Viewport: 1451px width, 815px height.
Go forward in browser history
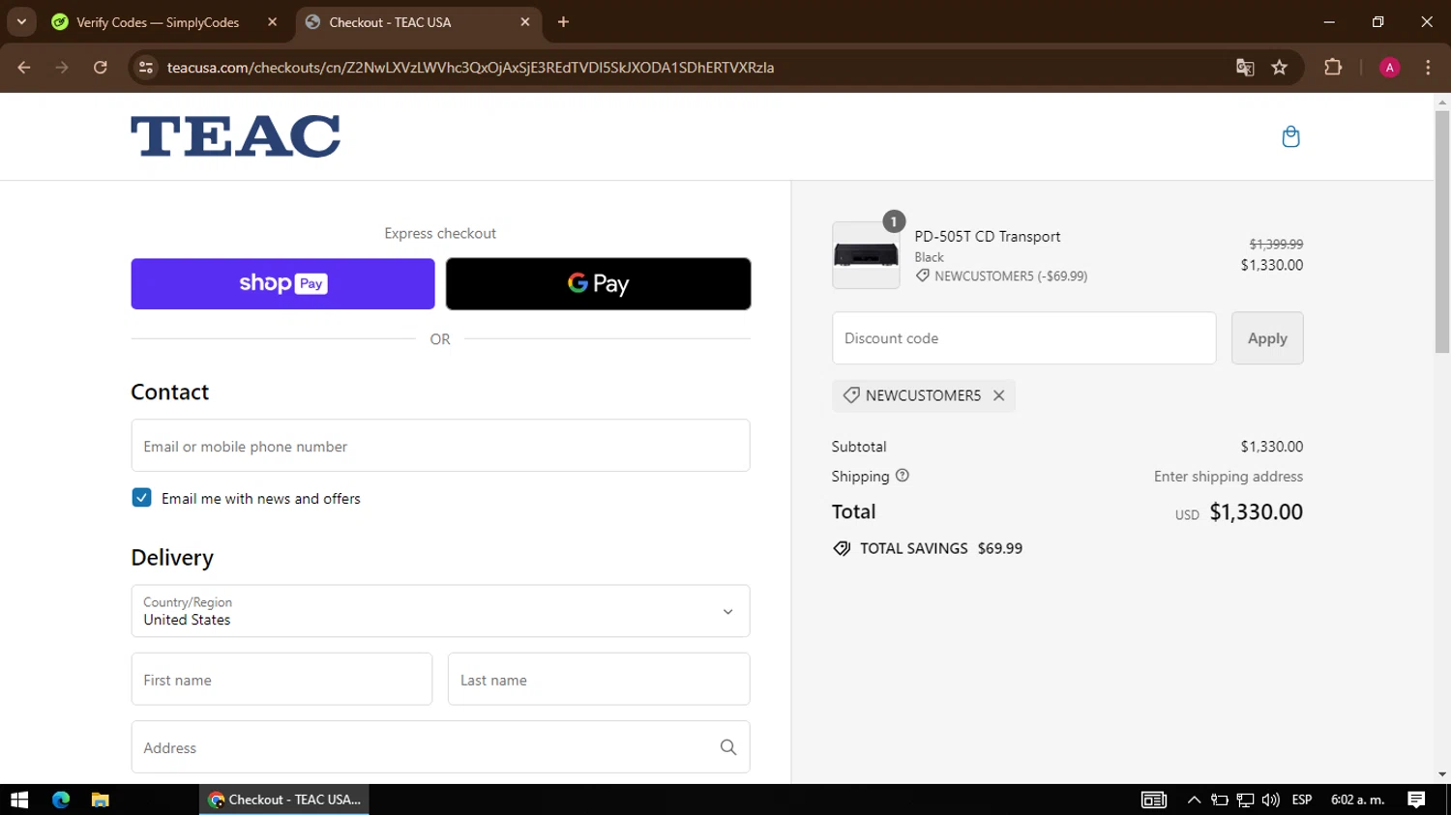62,68
